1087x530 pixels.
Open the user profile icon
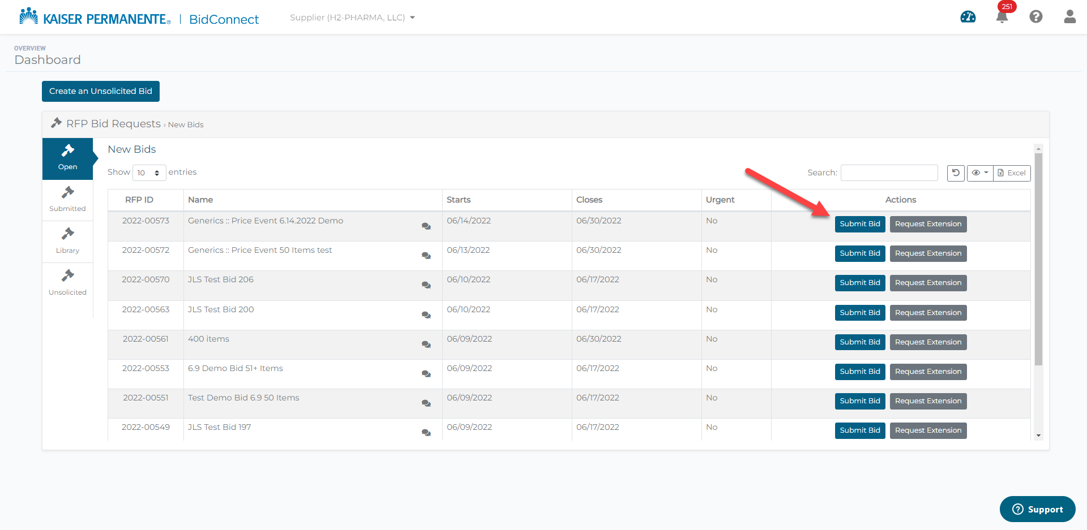[1069, 17]
